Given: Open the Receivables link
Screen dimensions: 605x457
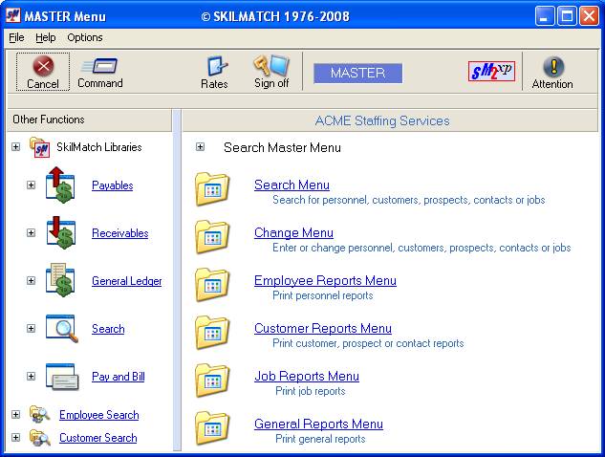Looking at the screenshot, I should coord(120,233).
